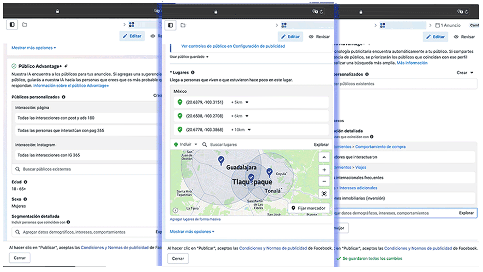
Task: Click info icon beside Públicos personalizados
Action: 64,97
